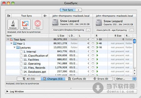141x98 pixels.
Task: Click right-to-left arrow on Year 1 row
Action: tap(88, 43)
